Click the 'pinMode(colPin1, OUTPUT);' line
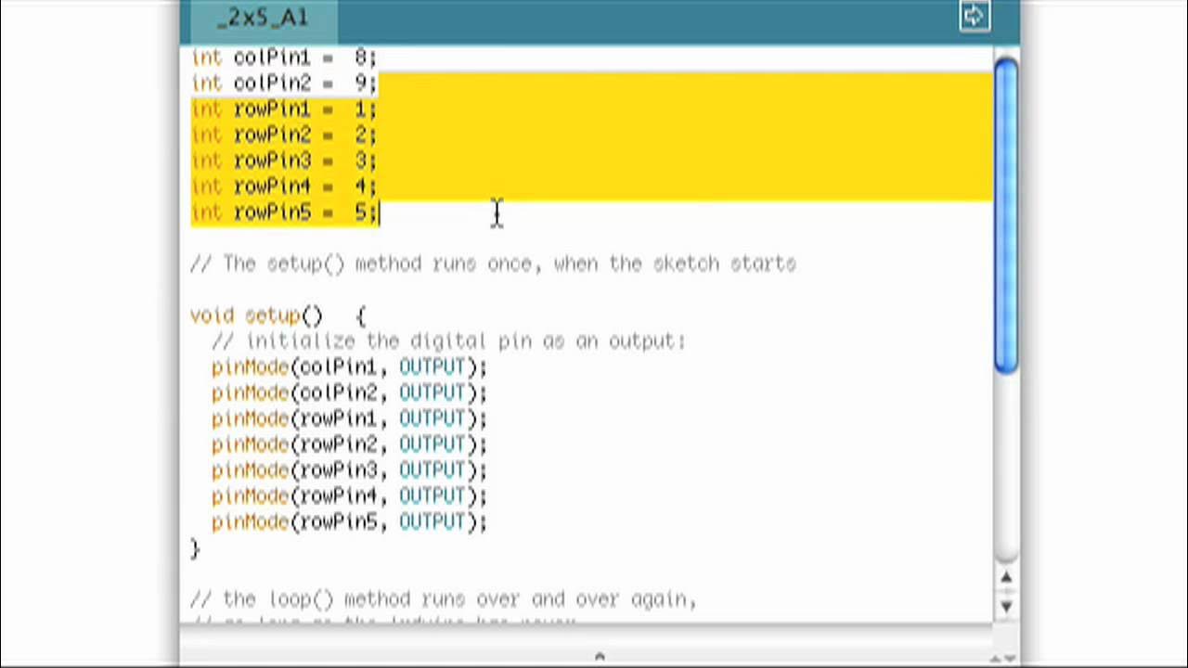The image size is (1188, 668). pos(349,367)
